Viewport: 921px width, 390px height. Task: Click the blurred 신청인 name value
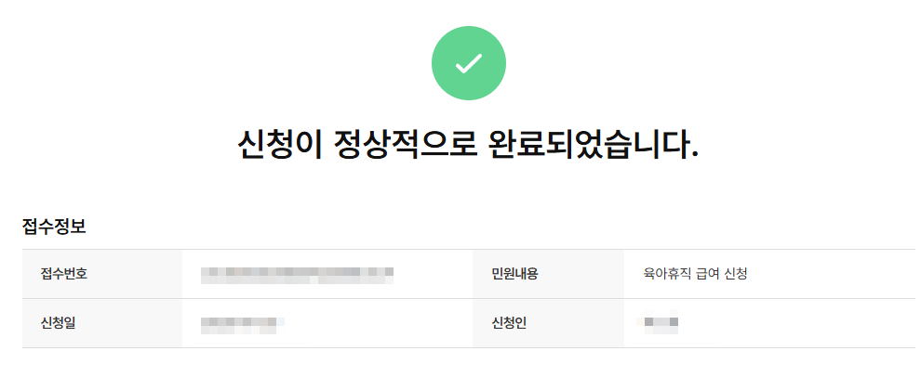pos(661,323)
